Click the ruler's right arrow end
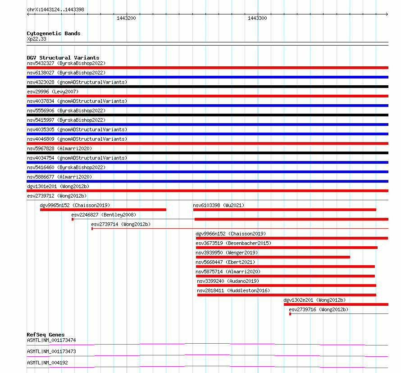This screenshot has width=401, height=373. pos(387,14)
